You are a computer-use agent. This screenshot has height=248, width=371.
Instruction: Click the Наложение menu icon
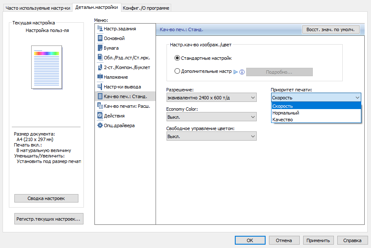click(100, 77)
